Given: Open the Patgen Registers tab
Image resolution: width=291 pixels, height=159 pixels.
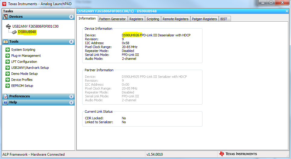Looking at the screenshot, I should (x=204, y=19).
